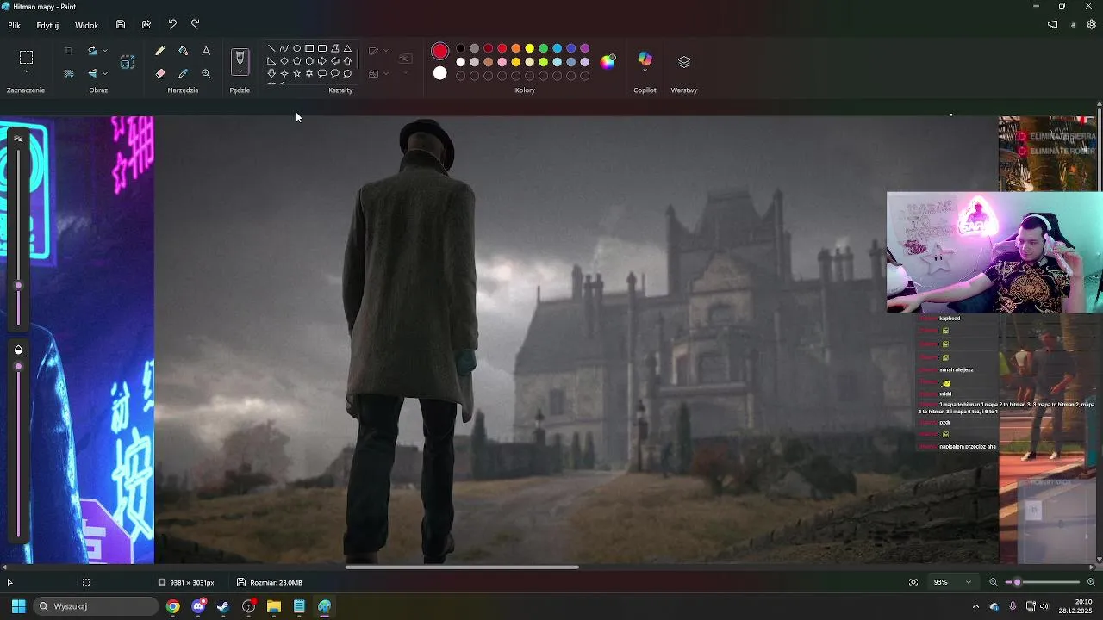Open Paint settings gear
This screenshot has width=1103, height=620.
click(x=1091, y=25)
